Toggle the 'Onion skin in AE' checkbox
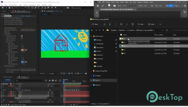The width and height of the screenshot is (188, 107). [22, 38]
